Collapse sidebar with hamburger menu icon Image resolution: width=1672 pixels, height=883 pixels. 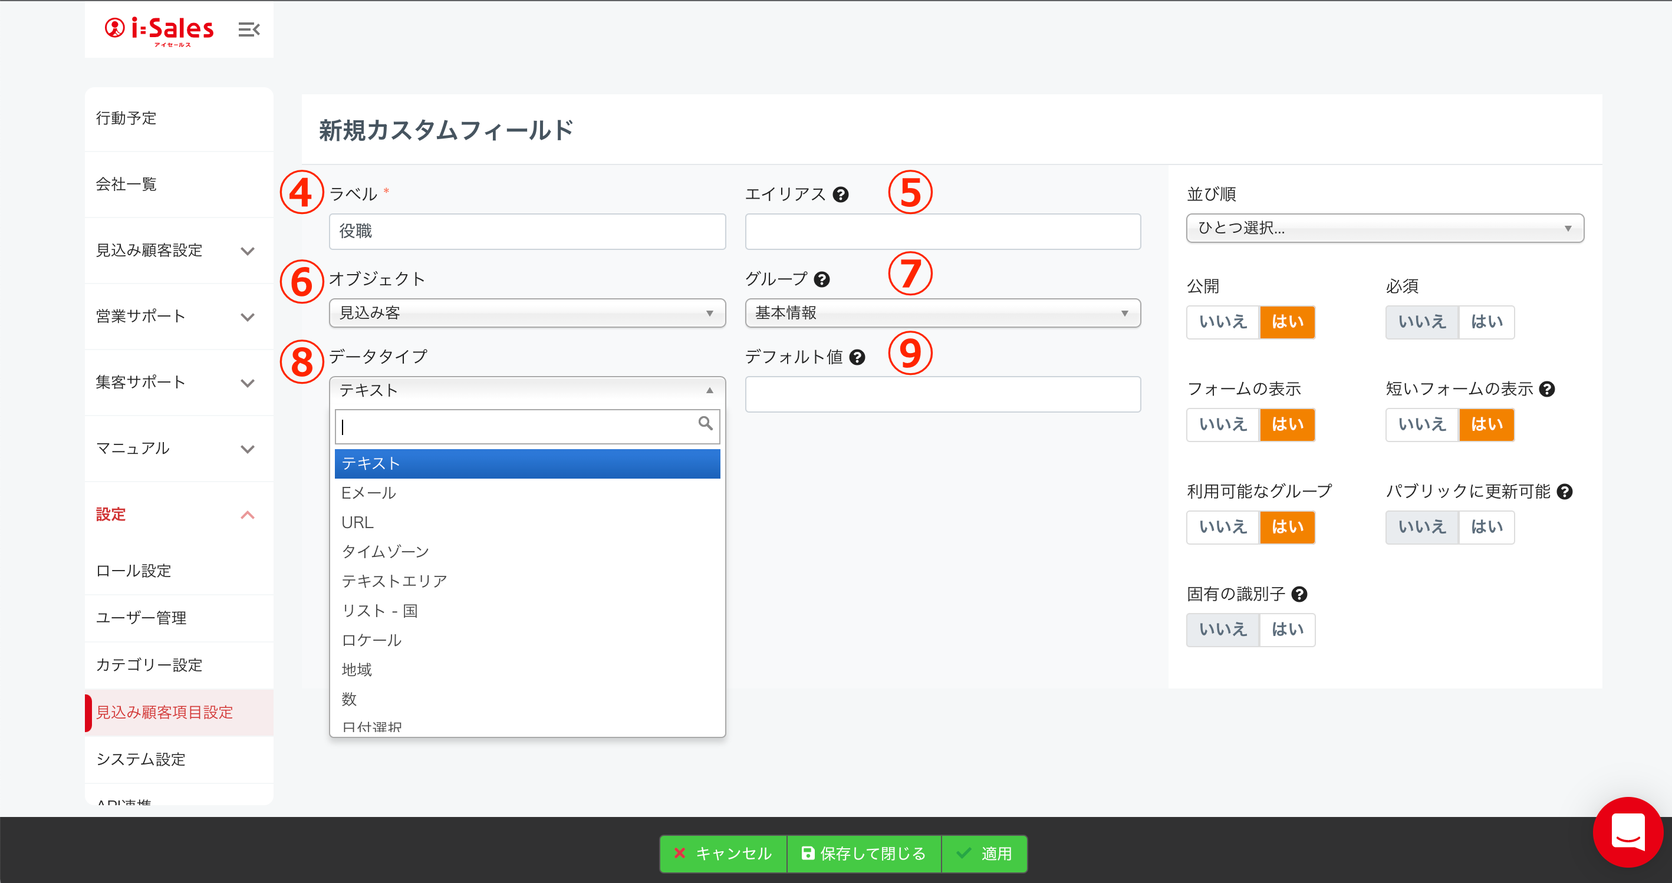point(249,29)
